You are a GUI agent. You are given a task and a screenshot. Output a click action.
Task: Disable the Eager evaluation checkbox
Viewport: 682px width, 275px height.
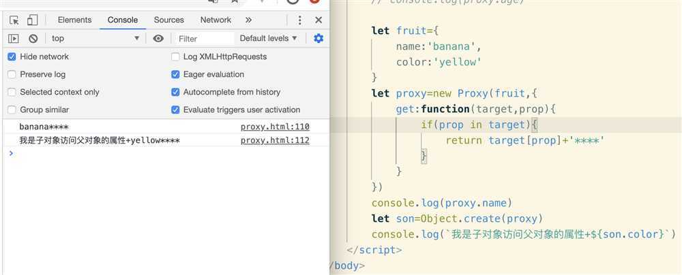click(x=175, y=74)
